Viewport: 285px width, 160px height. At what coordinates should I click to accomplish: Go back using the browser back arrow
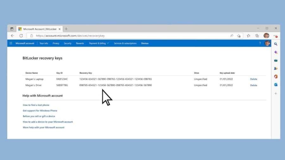(x=12, y=36)
